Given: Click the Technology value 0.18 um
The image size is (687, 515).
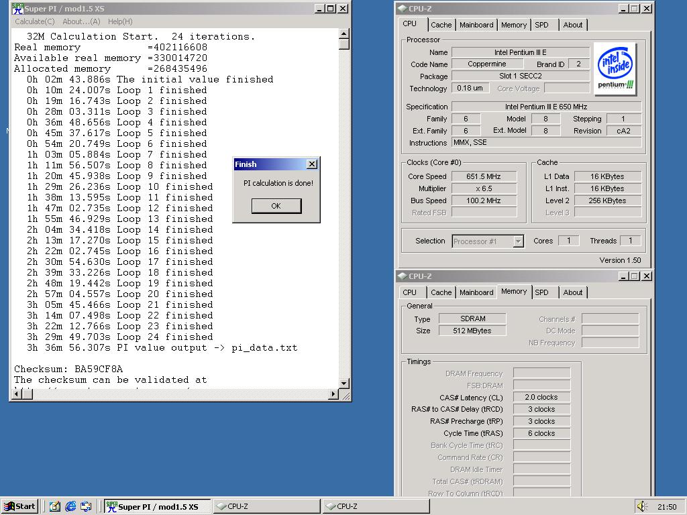Looking at the screenshot, I should [470, 88].
